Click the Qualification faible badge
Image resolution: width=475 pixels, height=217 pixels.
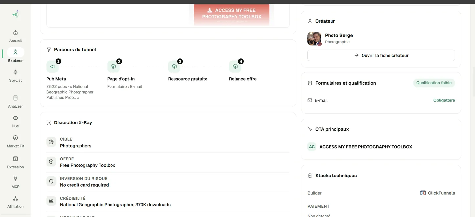coord(434,83)
